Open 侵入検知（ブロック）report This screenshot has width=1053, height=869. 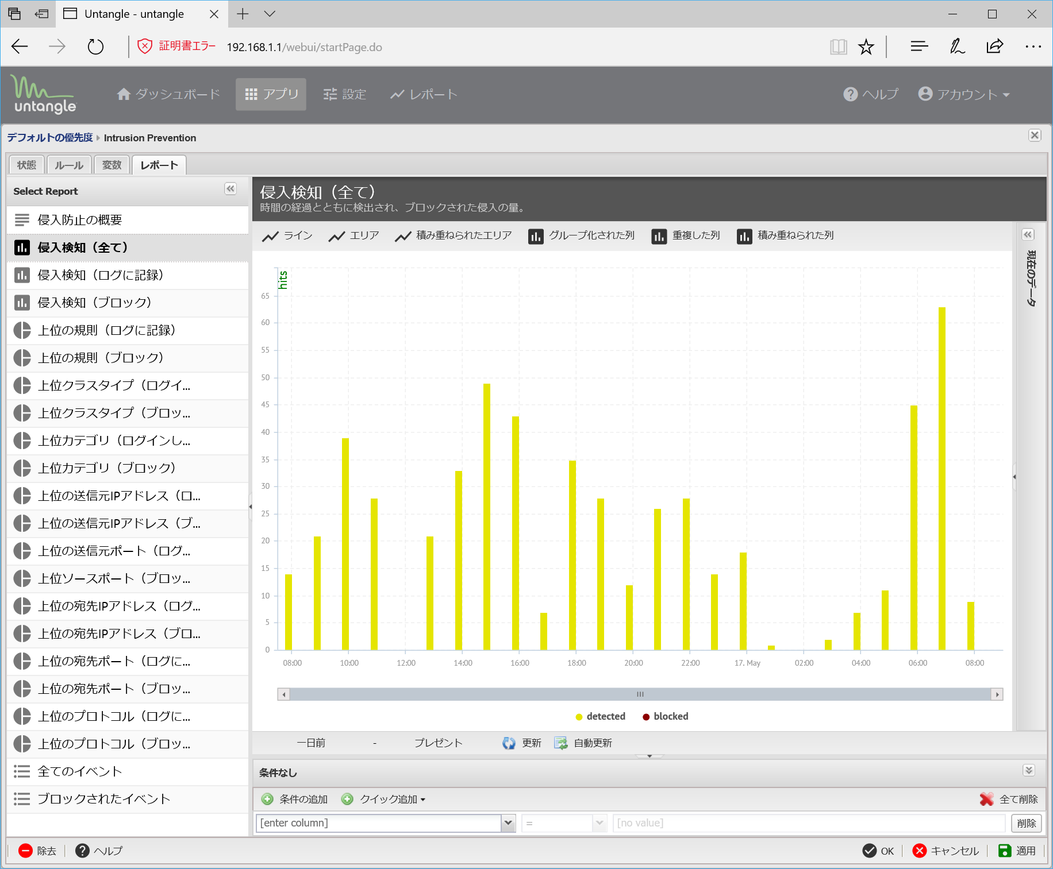tap(128, 303)
